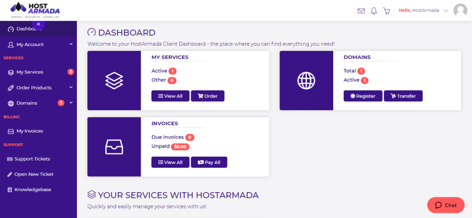Image resolution: width=472 pixels, height=218 pixels.
Task: Click the DASHBOARD page heading
Action: click(x=126, y=32)
